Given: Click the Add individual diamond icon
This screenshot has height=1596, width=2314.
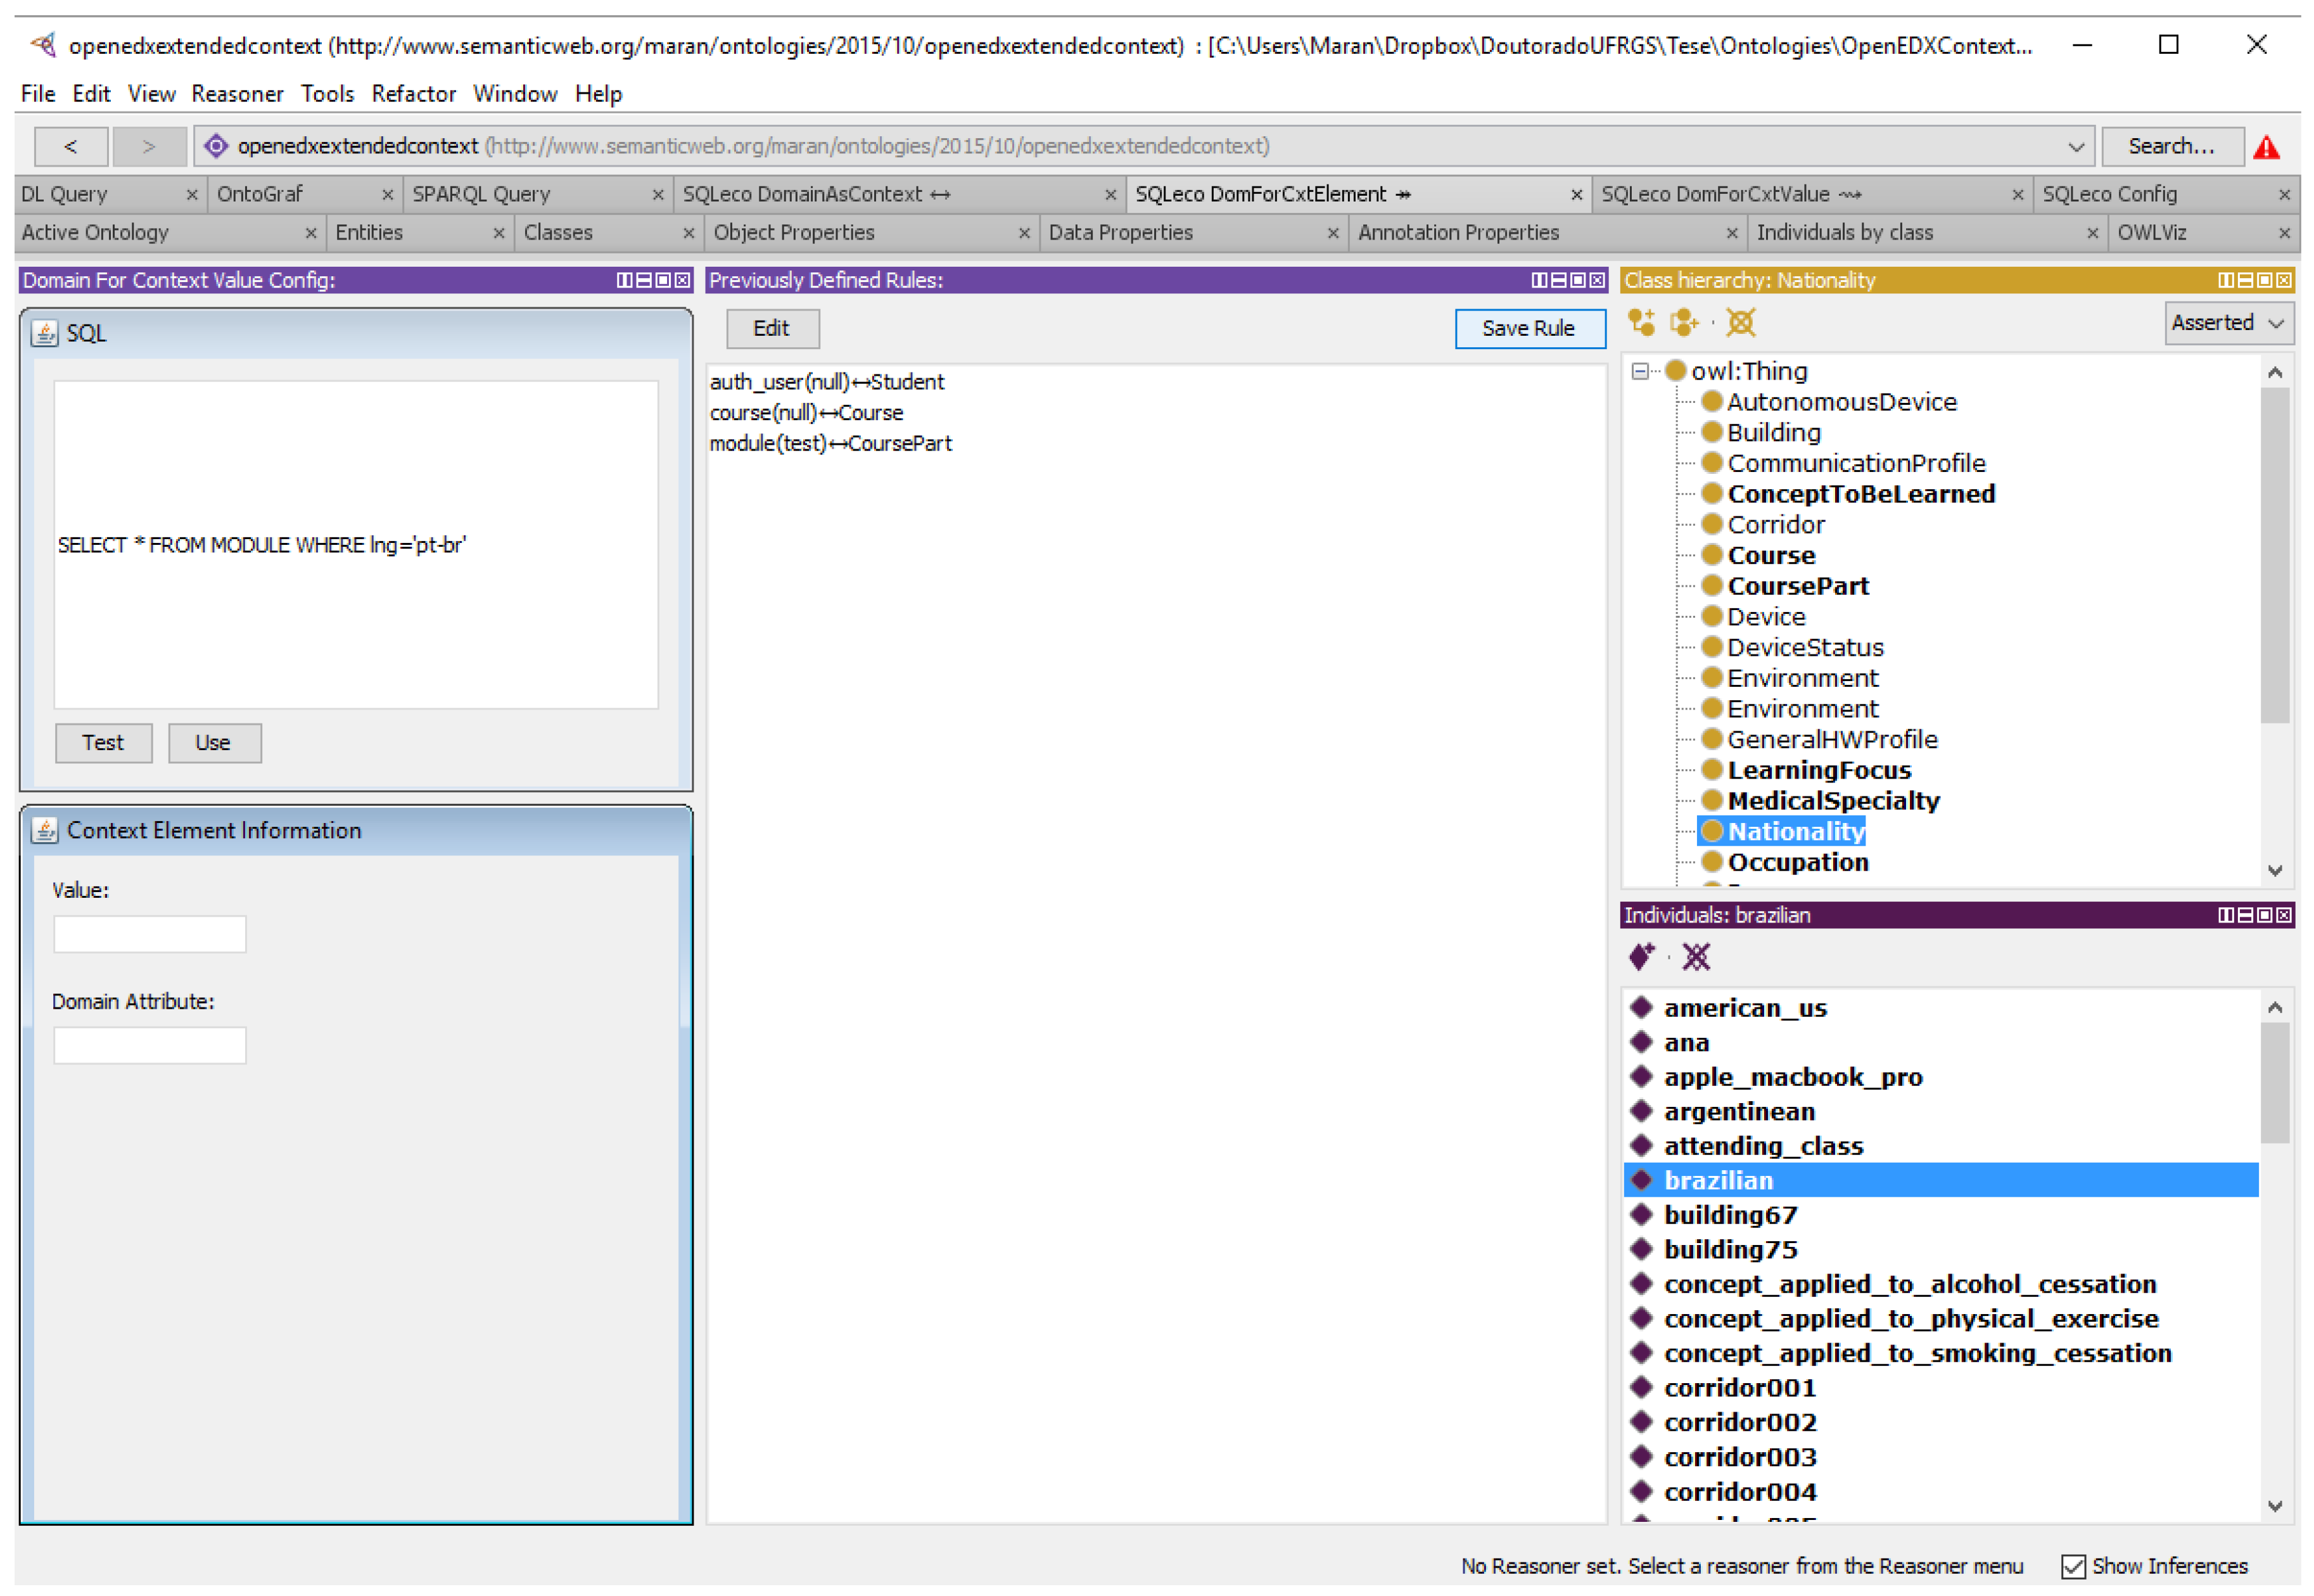Looking at the screenshot, I should (x=1641, y=958).
